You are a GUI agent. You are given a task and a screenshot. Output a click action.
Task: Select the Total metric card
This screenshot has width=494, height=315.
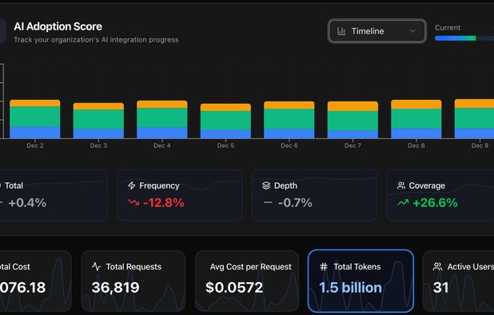tap(54, 195)
